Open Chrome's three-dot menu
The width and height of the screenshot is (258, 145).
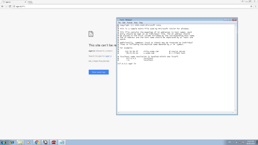[x=255, y=6]
